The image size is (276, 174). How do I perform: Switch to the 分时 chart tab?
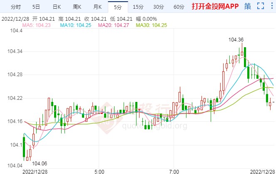(x=16, y=7)
